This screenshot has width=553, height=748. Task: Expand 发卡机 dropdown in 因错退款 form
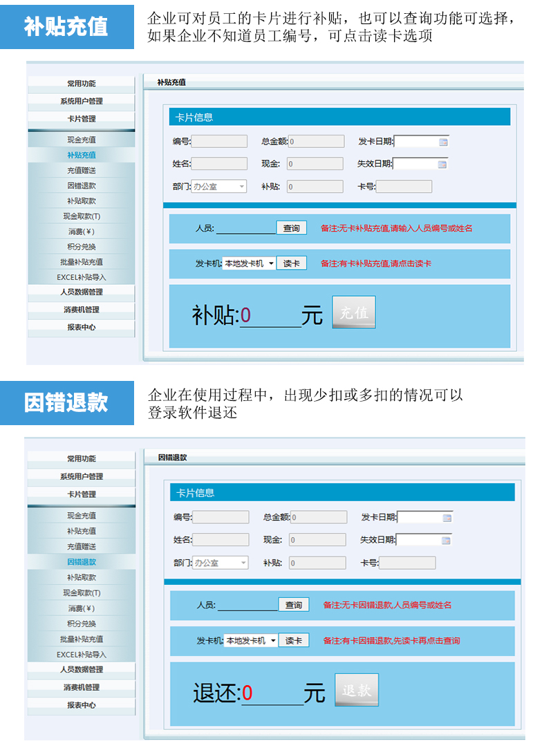pos(273,641)
